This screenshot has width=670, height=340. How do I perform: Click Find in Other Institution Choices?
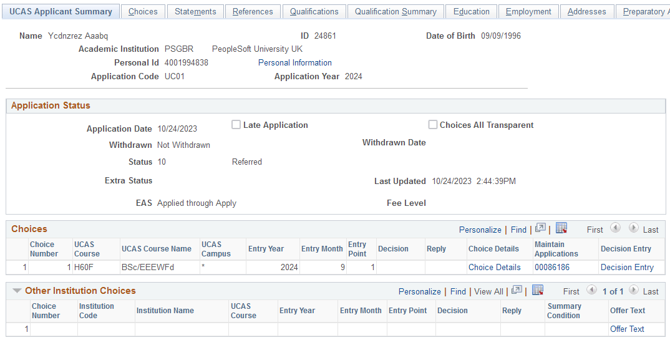(458, 292)
